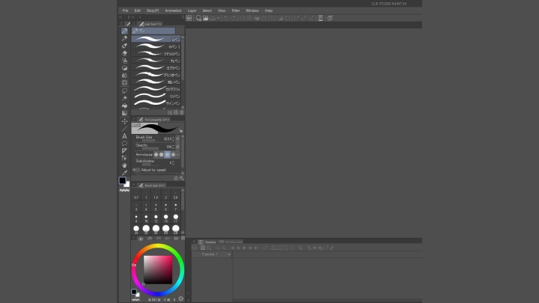Toggle Snap to Ruler in command bar
This screenshot has height=303, width=539.
pos(296,18)
